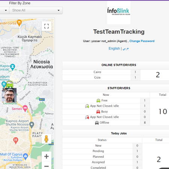The image size is (169, 169).
Task: Open Street View pegman on map
Action: click(x=47, y=139)
